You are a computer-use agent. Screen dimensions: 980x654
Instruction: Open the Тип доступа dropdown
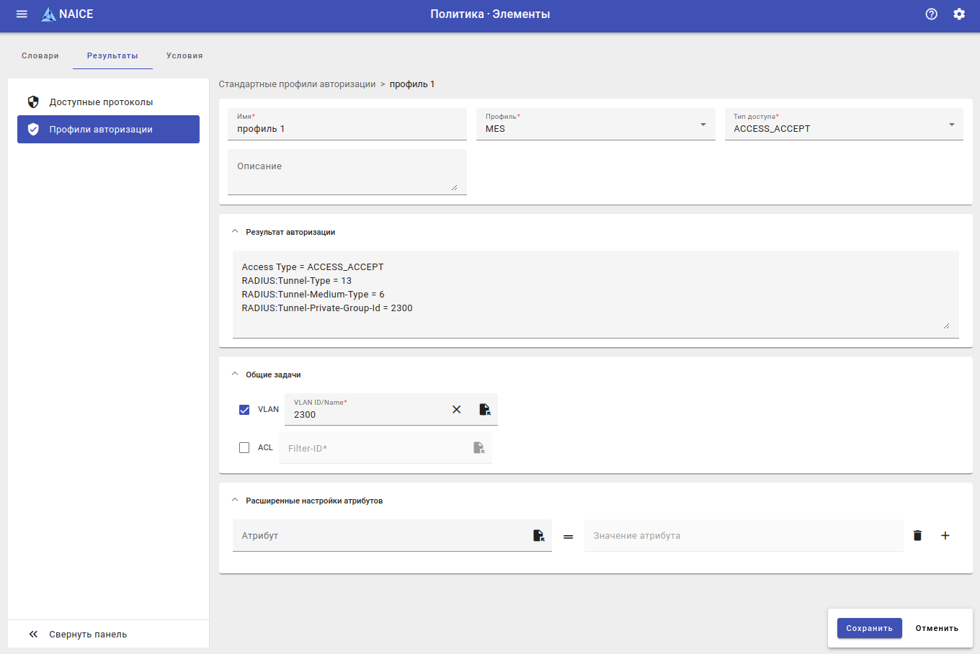[843, 125]
